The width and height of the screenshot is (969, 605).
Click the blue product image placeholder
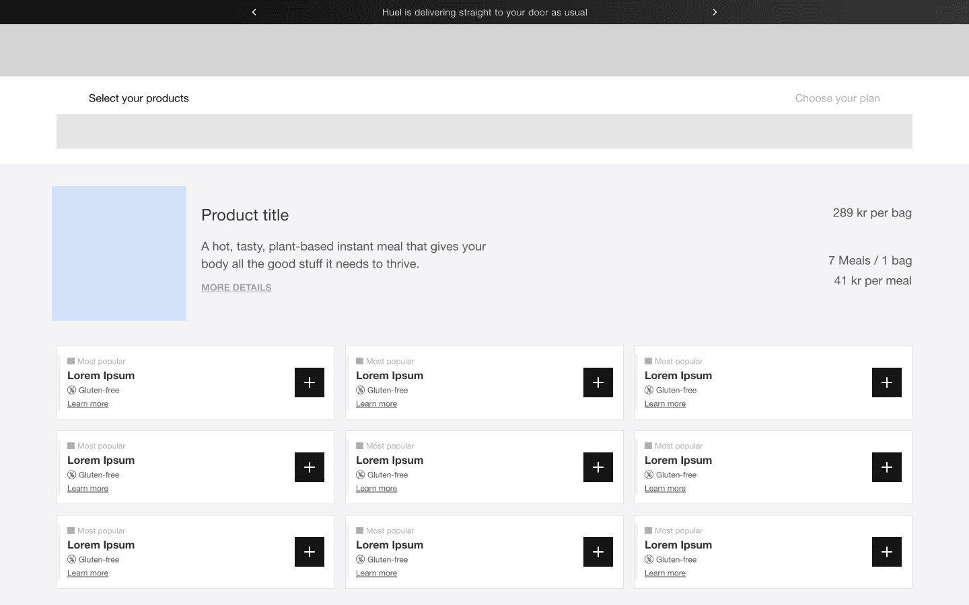[119, 253]
